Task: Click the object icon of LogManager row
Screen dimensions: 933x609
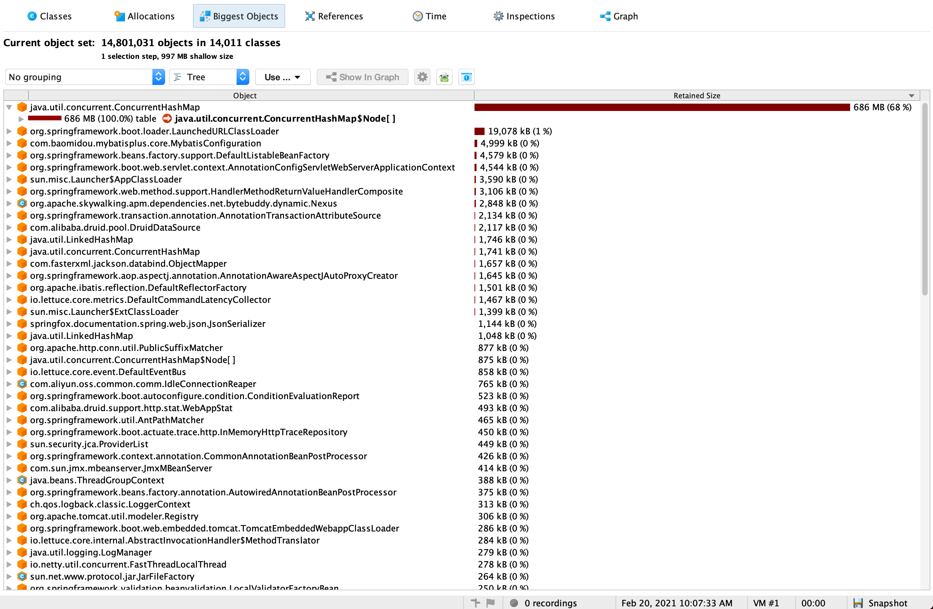Action: tap(22, 553)
